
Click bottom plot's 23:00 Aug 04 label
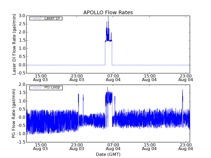click(x=186, y=147)
